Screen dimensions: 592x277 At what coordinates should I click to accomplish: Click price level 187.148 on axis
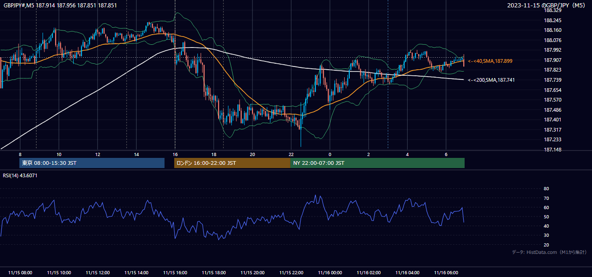pos(553,150)
